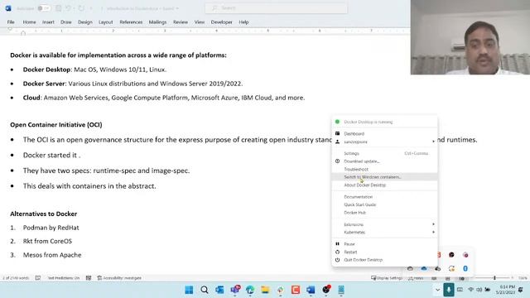The height and width of the screenshot is (298, 530).
Task: Click the proofing book icon in status bar
Action: click(x=38, y=278)
